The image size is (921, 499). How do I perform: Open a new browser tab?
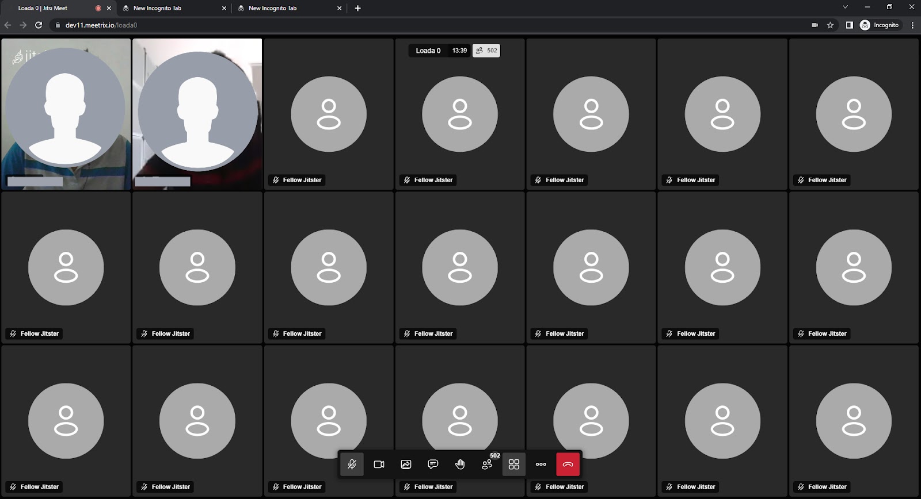click(357, 8)
